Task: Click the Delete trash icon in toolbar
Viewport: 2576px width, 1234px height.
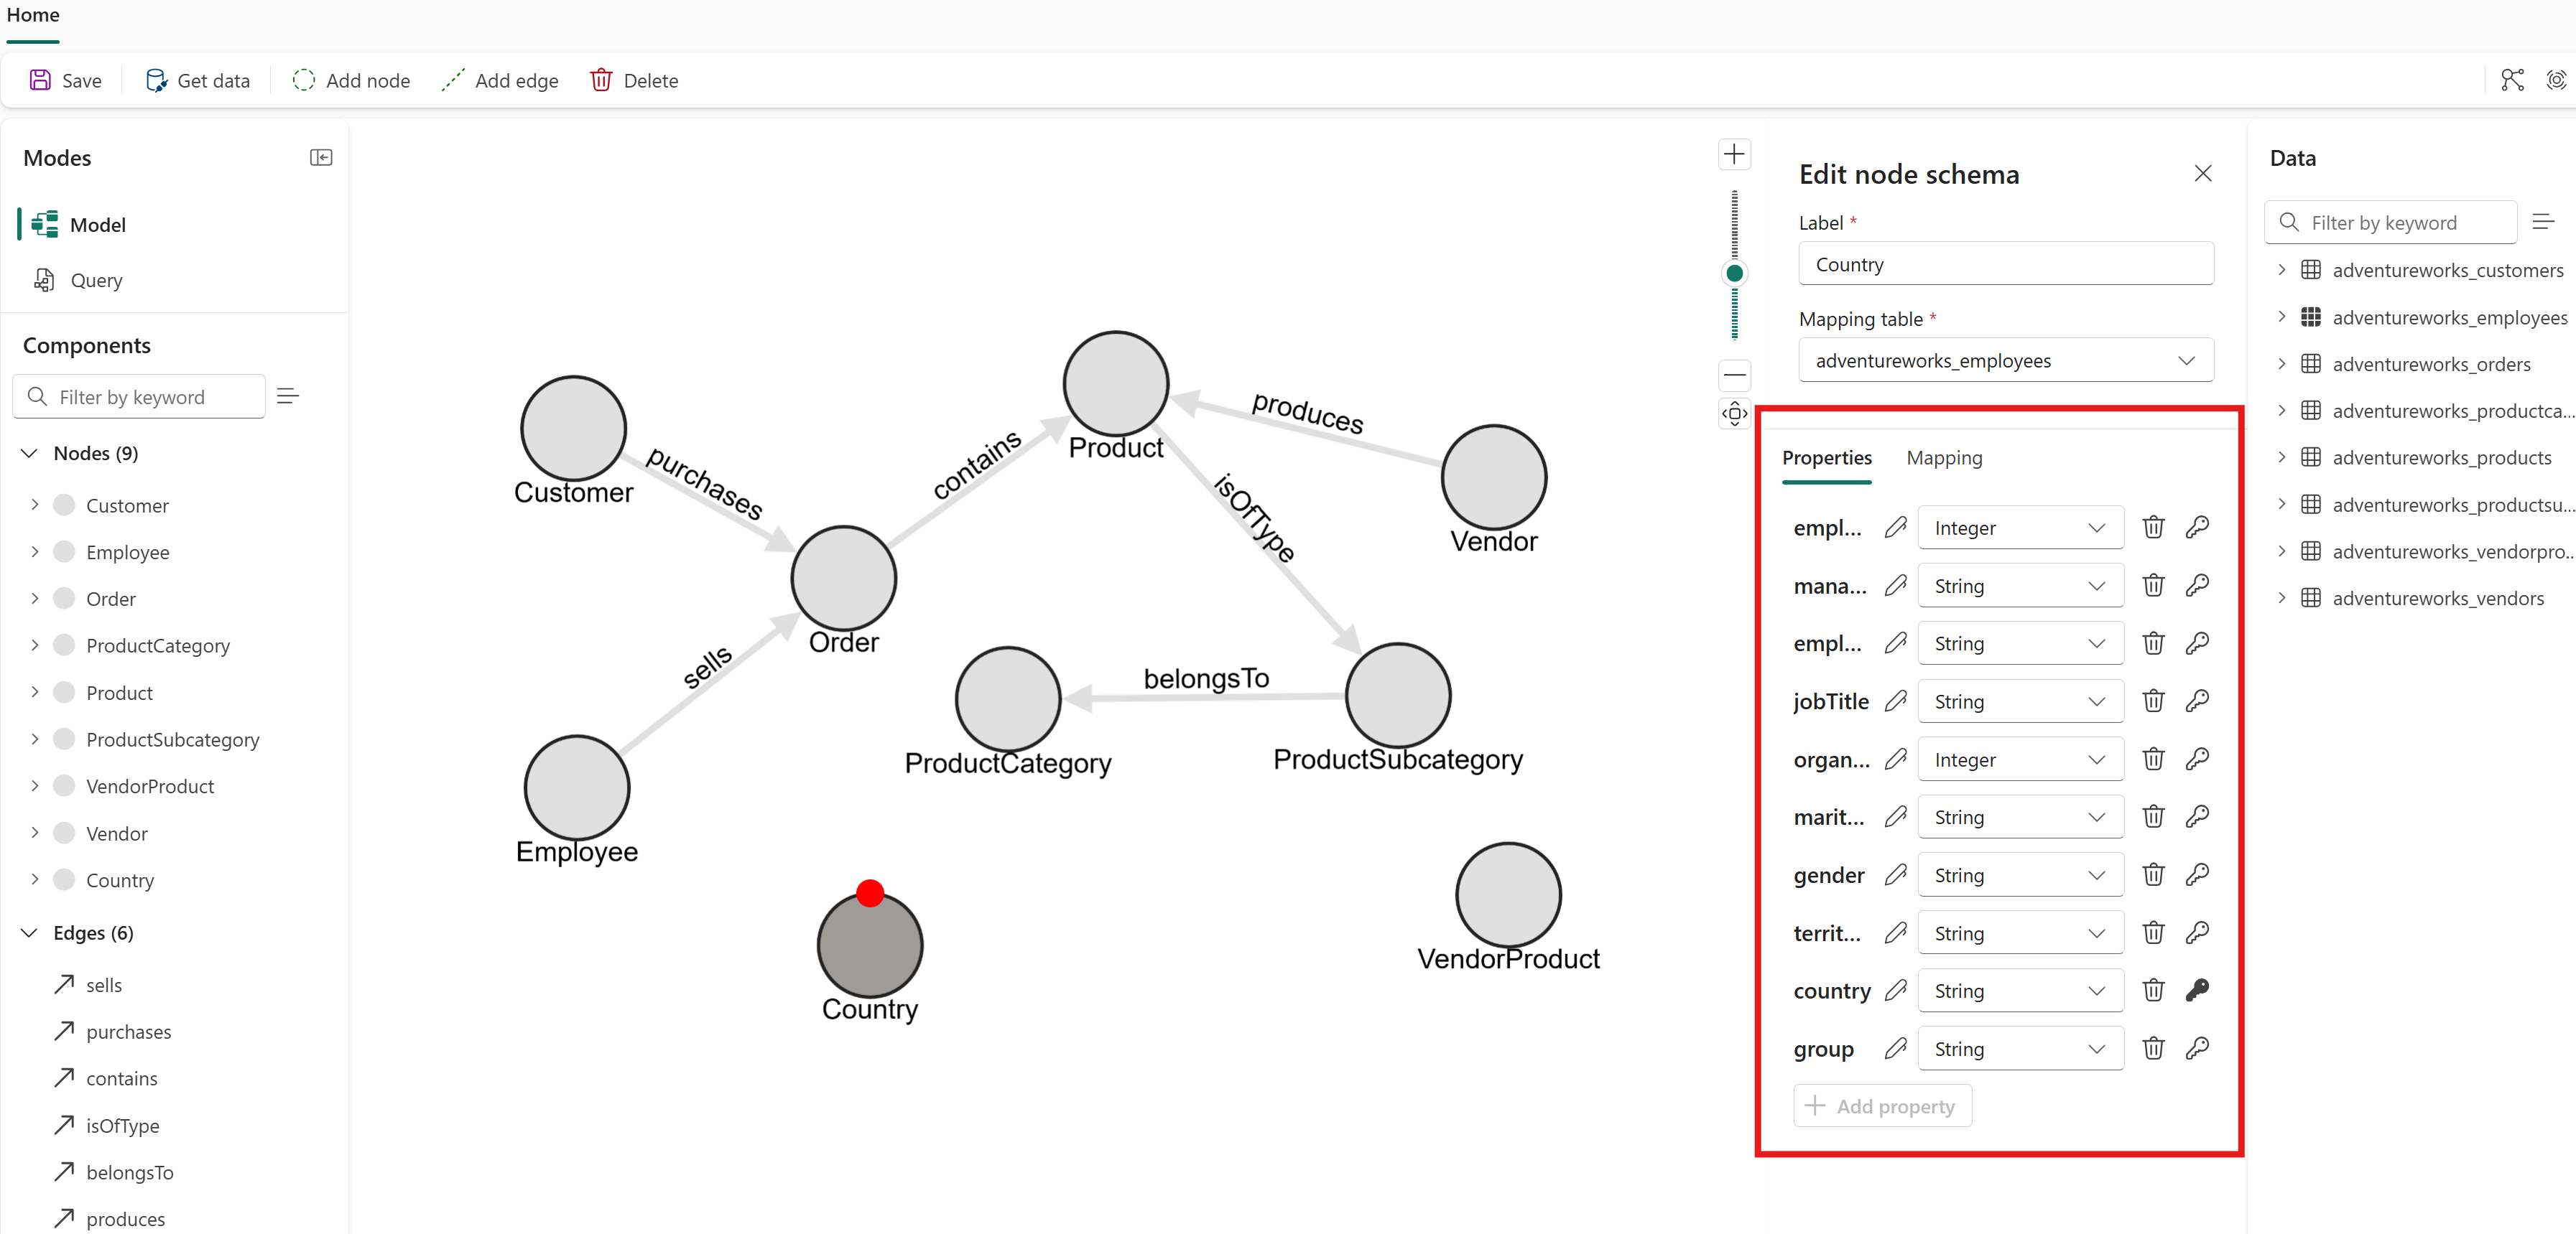Action: tap(600, 80)
